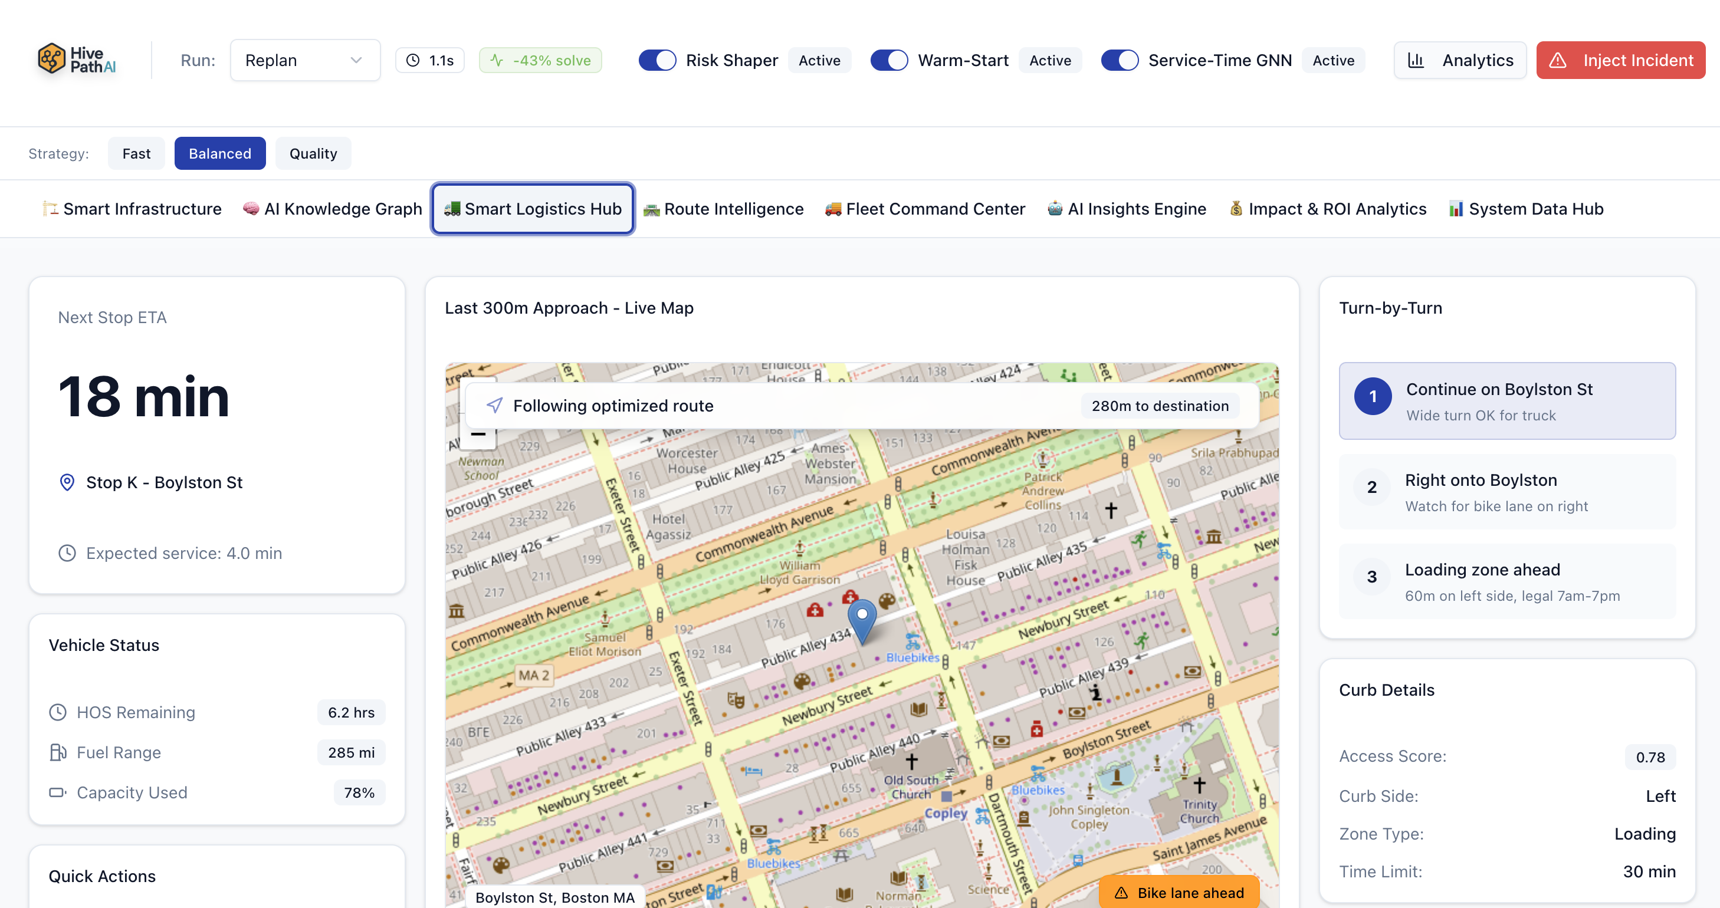Image resolution: width=1720 pixels, height=908 pixels.
Task: Open the Run Replan dropdown
Action: click(305, 60)
